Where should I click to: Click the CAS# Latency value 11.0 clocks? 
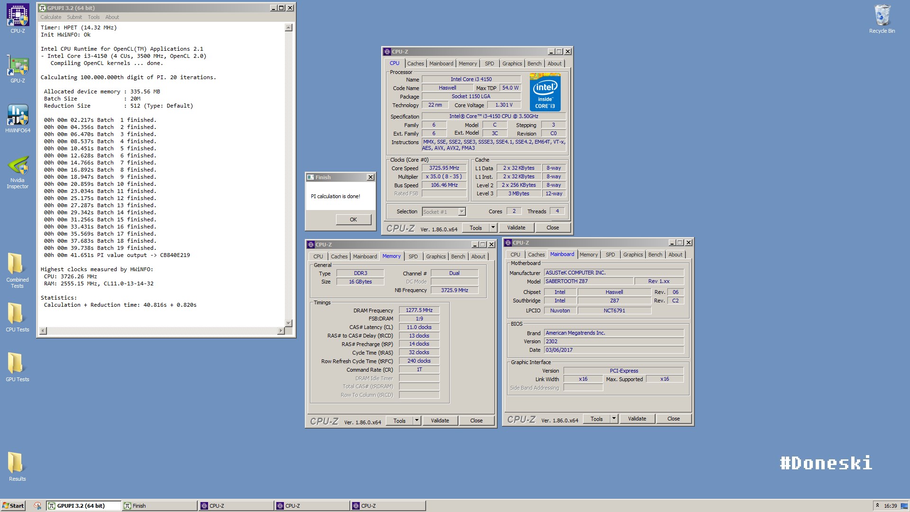coord(419,327)
